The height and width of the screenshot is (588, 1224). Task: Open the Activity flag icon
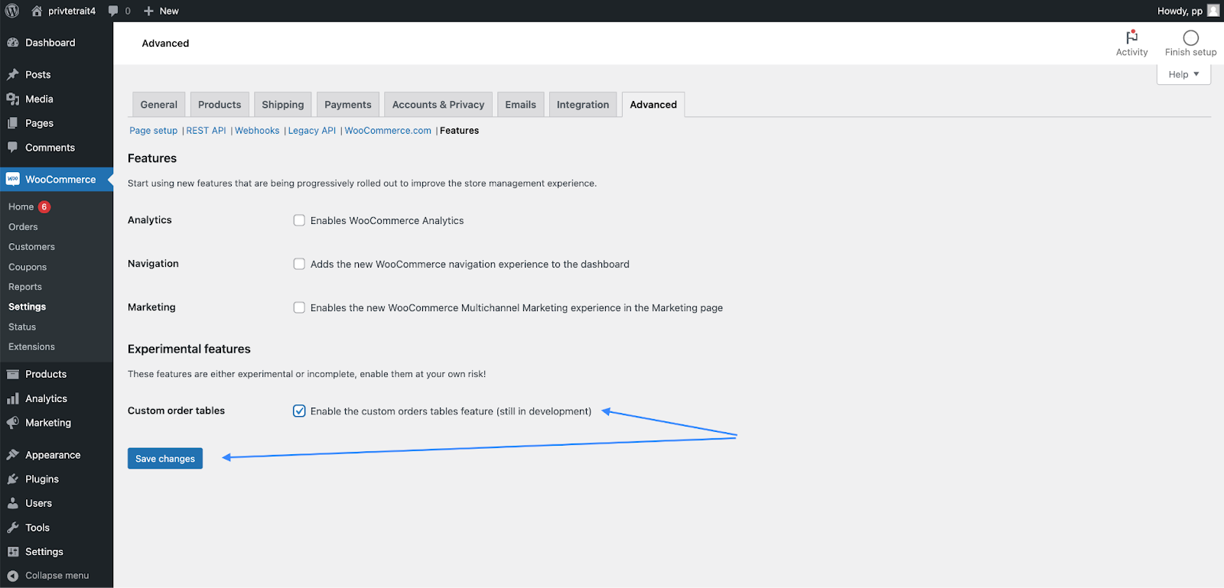click(1132, 37)
